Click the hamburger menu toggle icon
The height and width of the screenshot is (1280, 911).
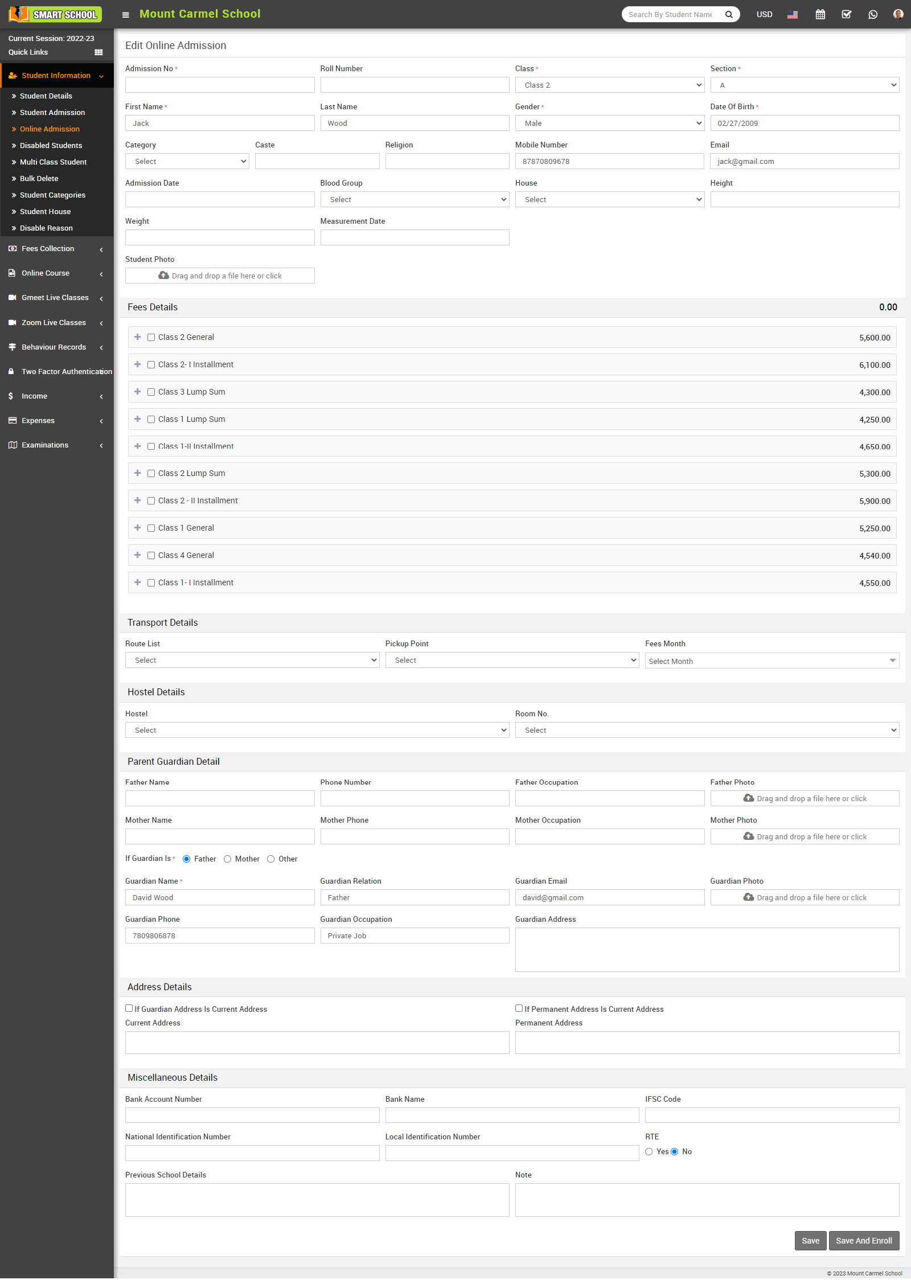pyautogui.click(x=125, y=15)
